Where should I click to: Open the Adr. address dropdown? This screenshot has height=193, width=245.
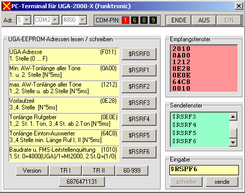click(27, 20)
